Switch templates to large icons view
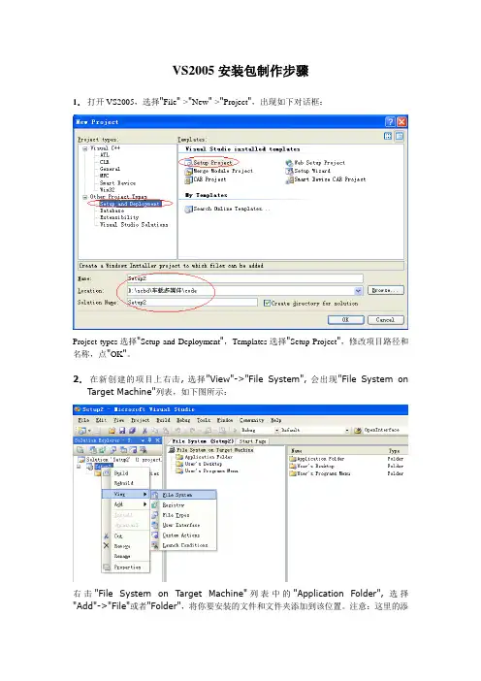481x681 pixels. click(x=388, y=136)
